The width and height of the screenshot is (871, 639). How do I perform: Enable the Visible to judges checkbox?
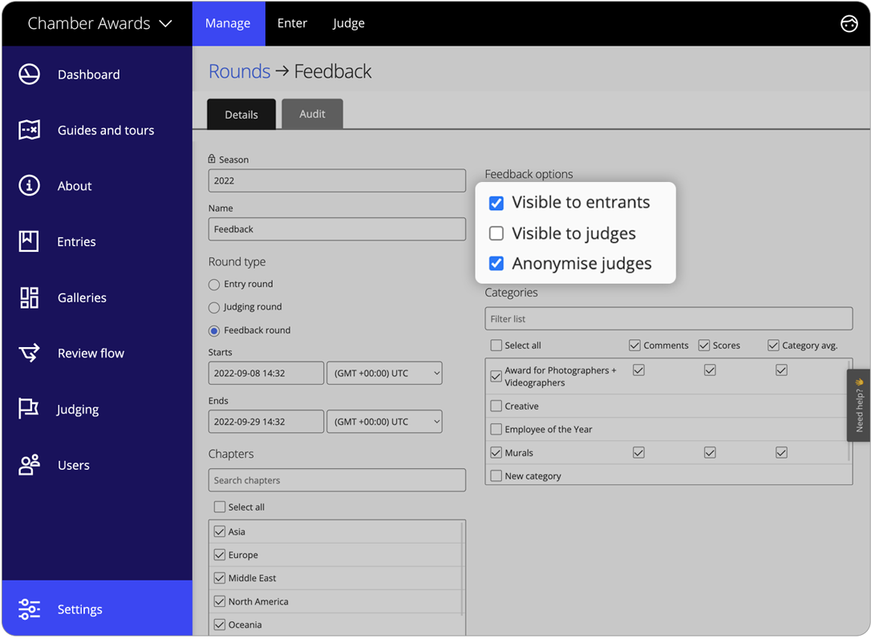point(496,233)
